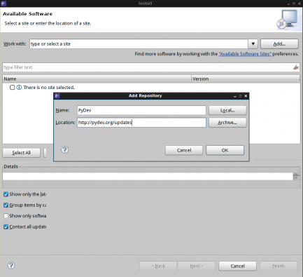The image size is (303, 277).
Task: Click the info icon beside 'There is no site selected'
Action: (19, 88)
